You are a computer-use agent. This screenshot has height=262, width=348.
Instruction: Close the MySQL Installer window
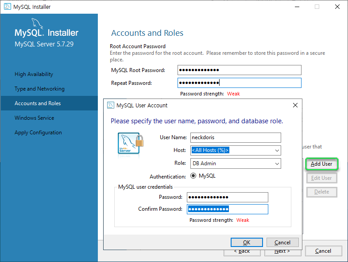click(x=337, y=7)
